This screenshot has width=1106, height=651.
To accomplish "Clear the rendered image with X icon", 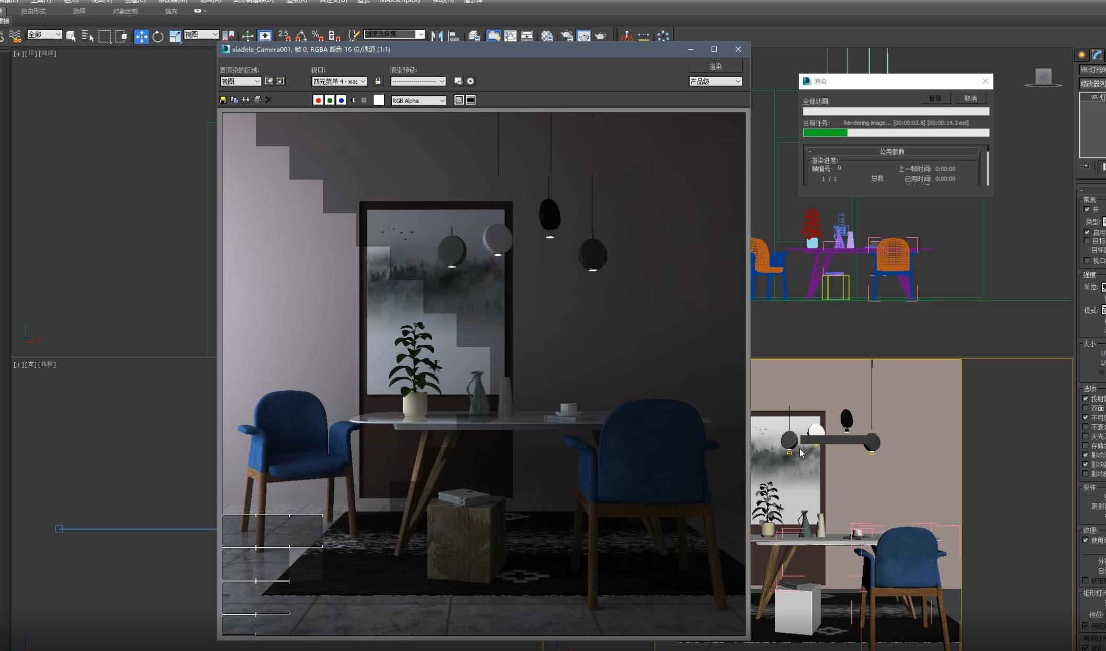I will tap(269, 100).
